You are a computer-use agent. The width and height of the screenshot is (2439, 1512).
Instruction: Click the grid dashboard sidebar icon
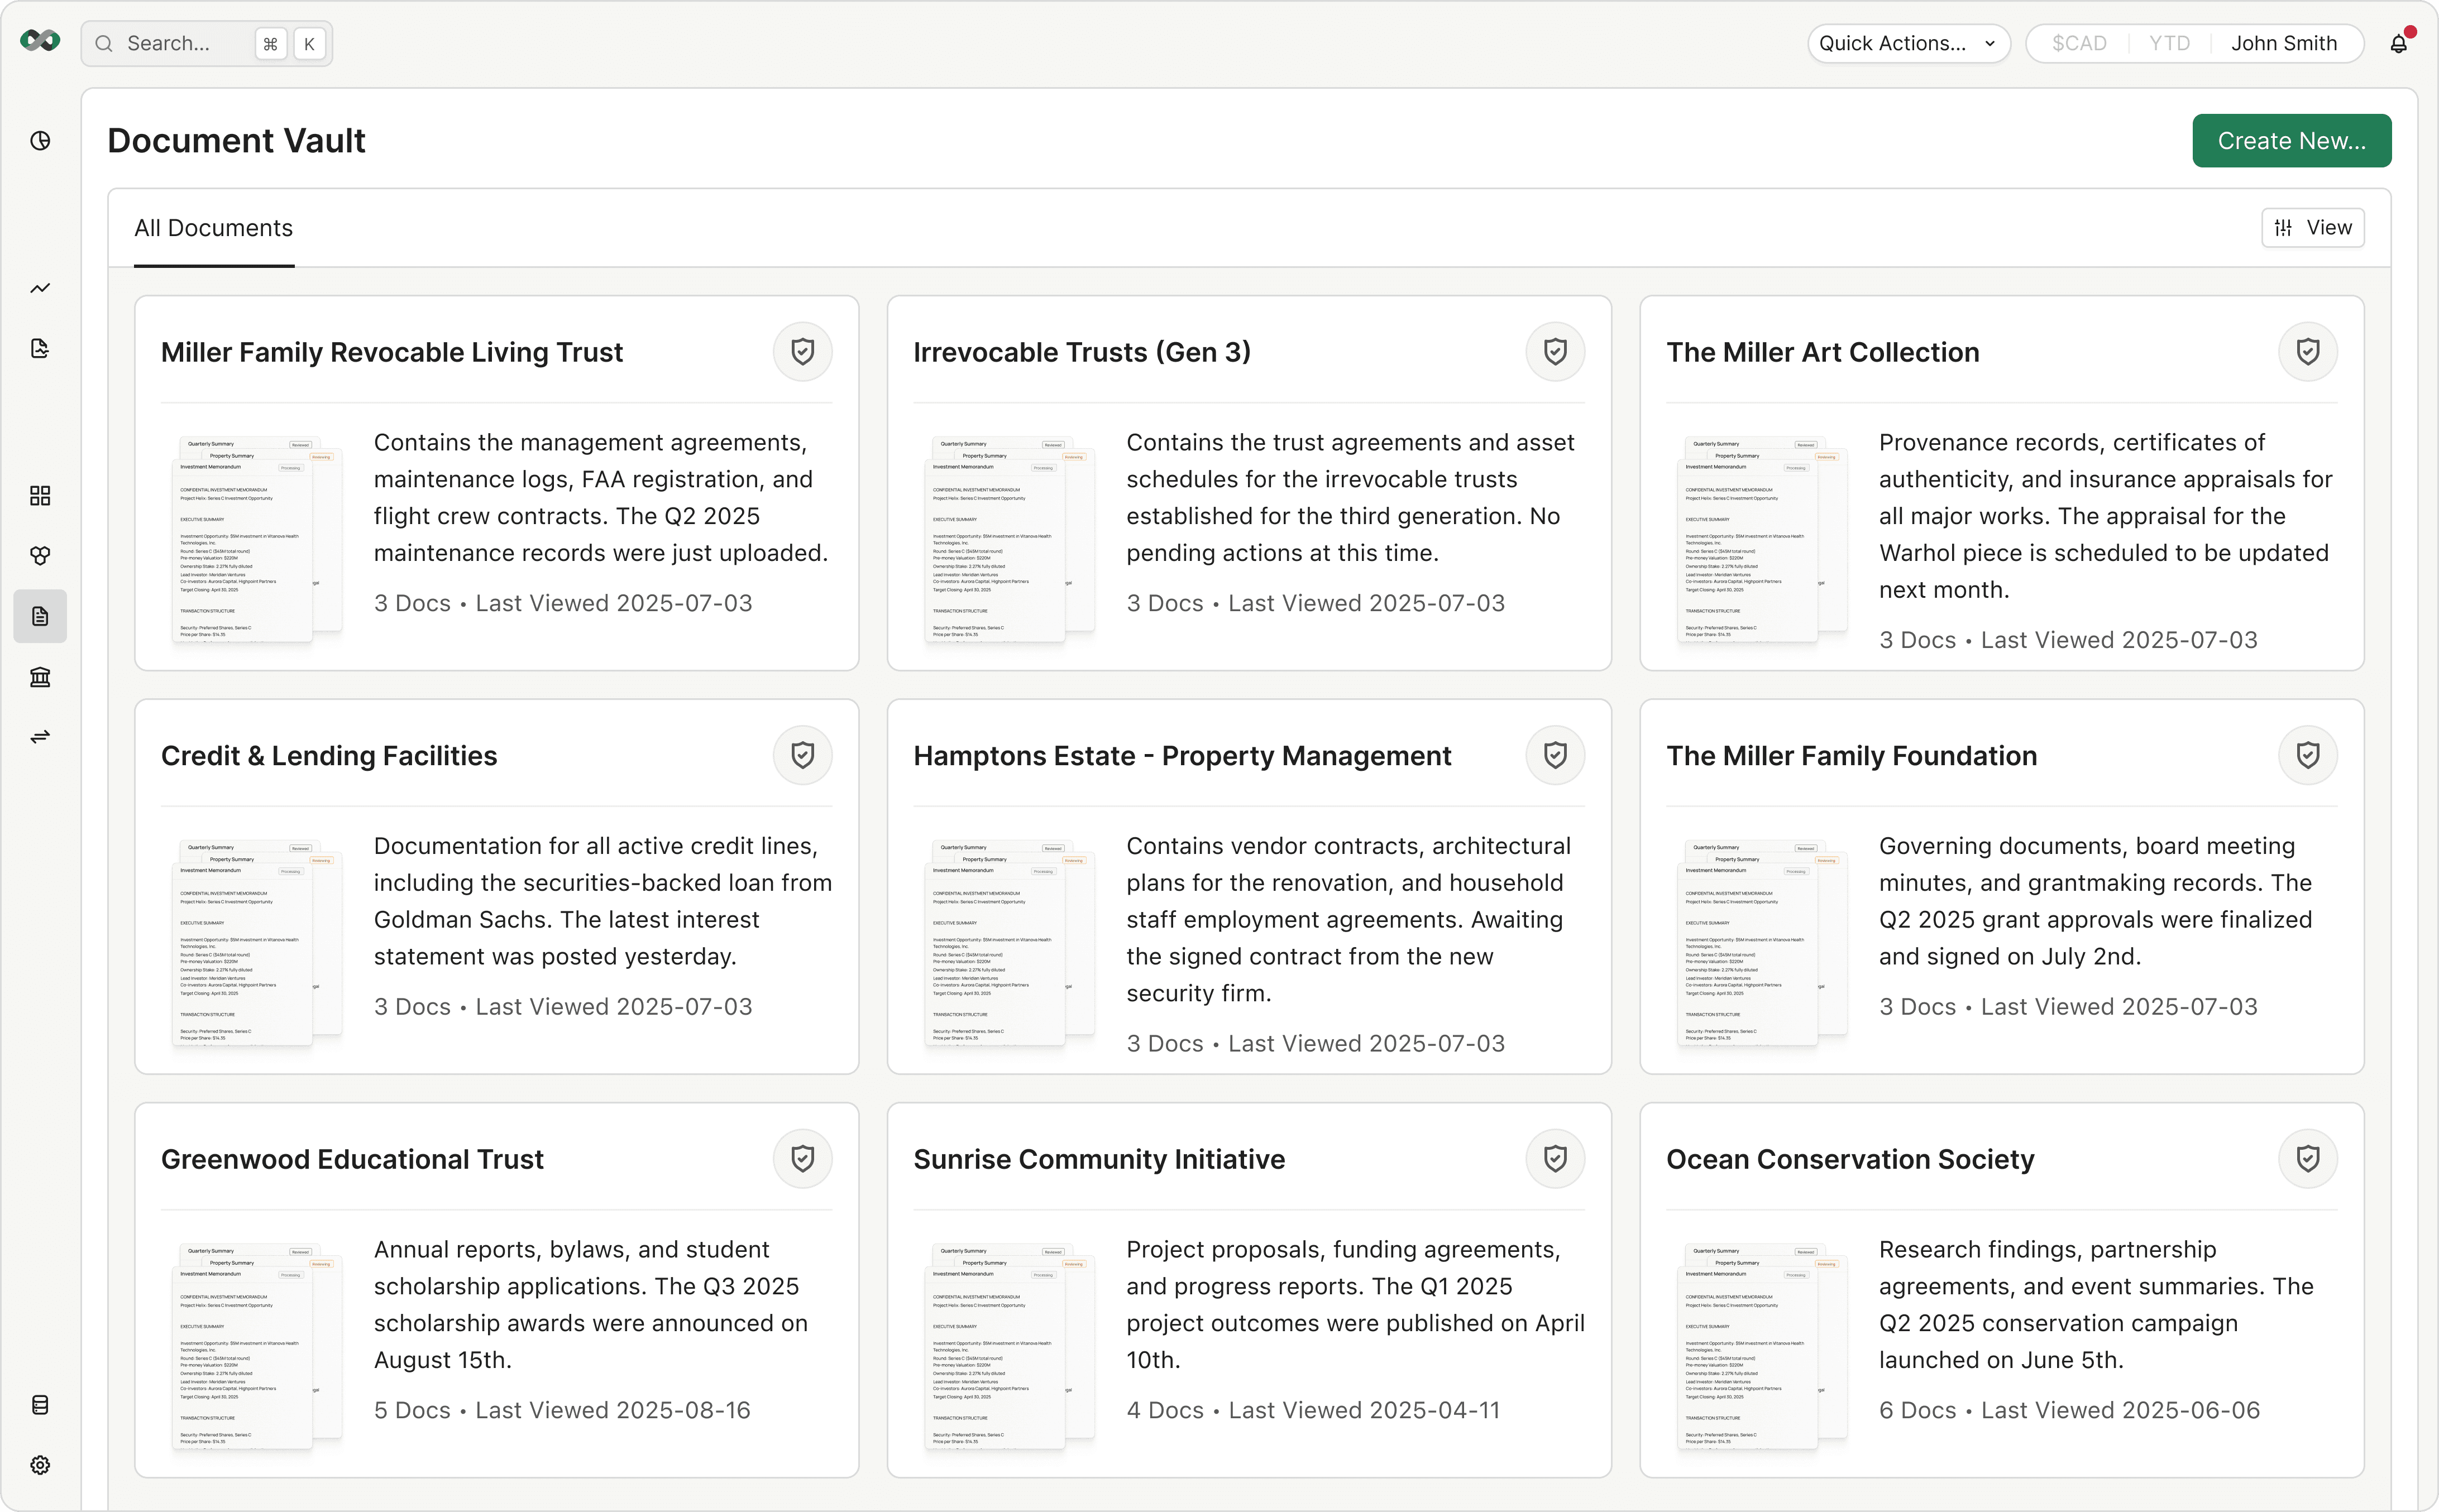(x=40, y=496)
